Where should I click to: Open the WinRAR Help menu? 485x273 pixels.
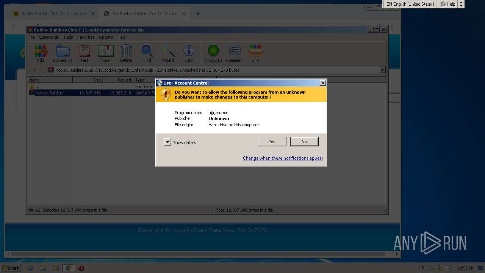point(121,37)
